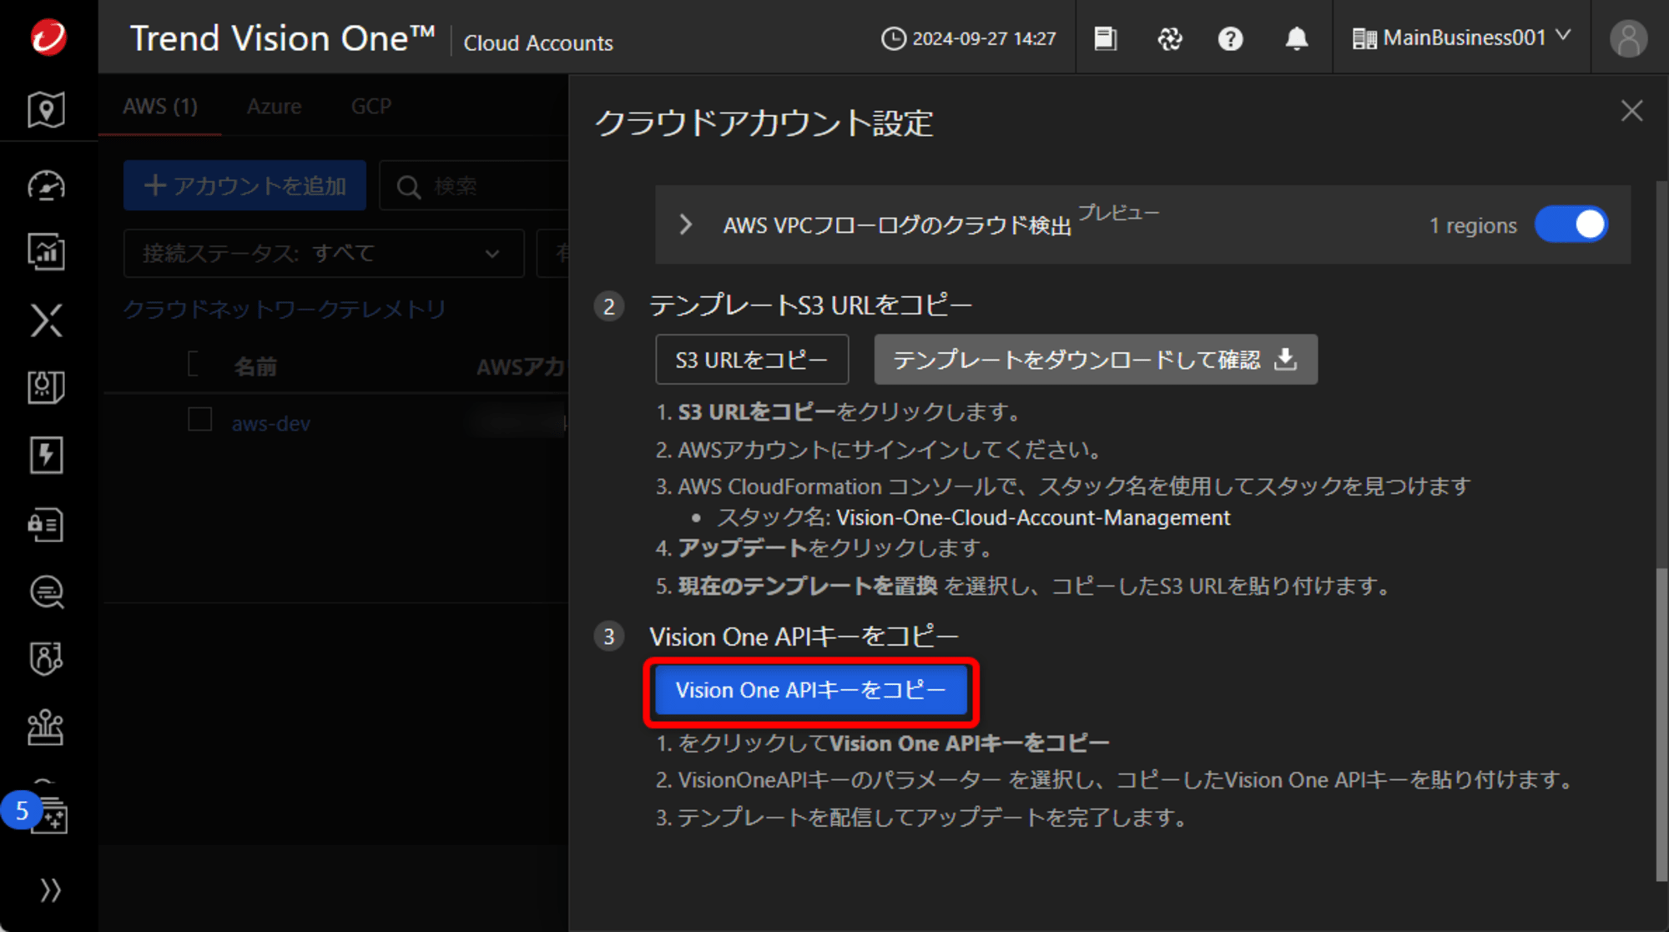Click the 名前 column header
1669x932 pixels.
point(255,367)
